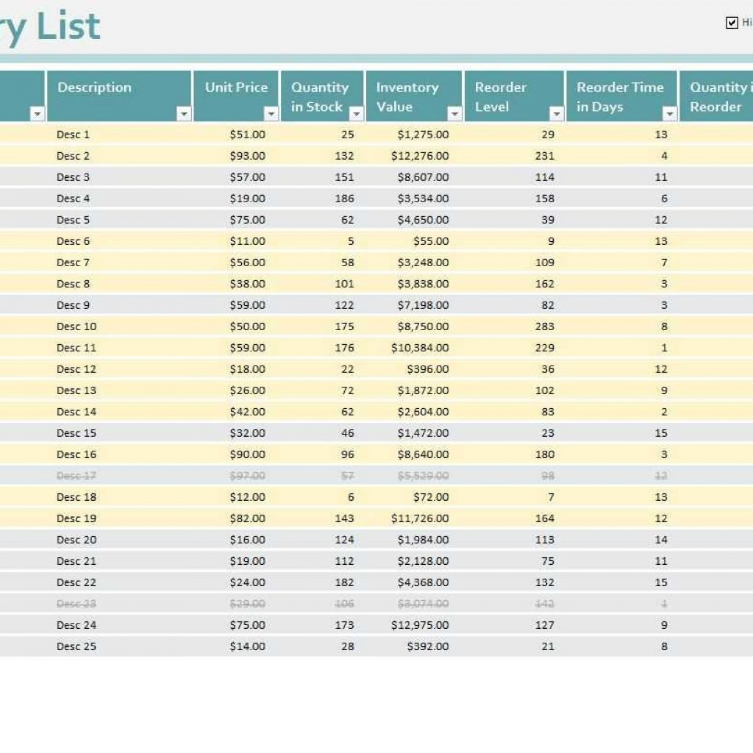This screenshot has width=753, height=753.
Task: Select unit price '$90.00'
Action: click(x=247, y=455)
